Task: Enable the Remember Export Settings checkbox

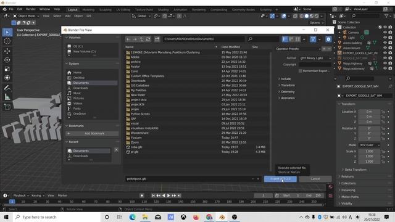Action: 301,71
